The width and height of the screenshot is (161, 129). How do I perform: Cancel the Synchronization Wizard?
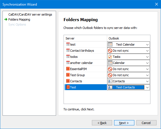point(146,123)
